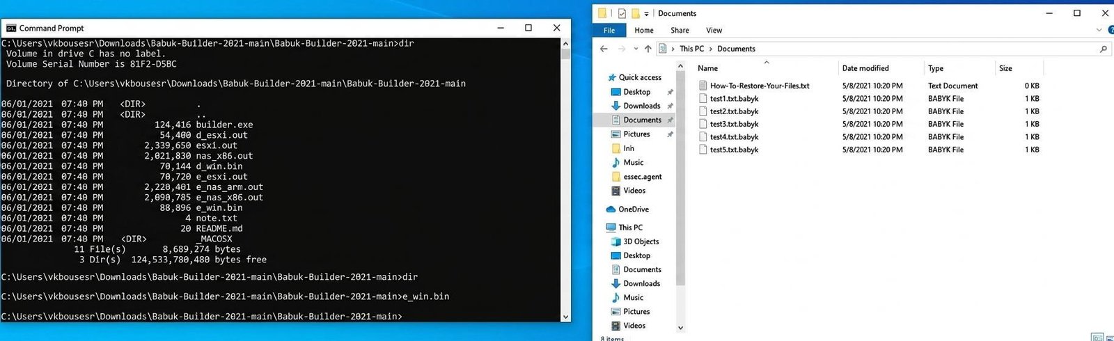The width and height of the screenshot is (1114, 341).
Task: Select the test2.txt.babyk file icon
Action: 703,111
